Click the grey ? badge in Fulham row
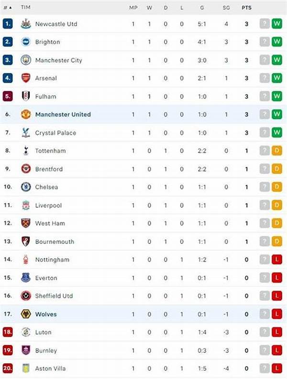287x379 pixels. click(x=265, y=96)
